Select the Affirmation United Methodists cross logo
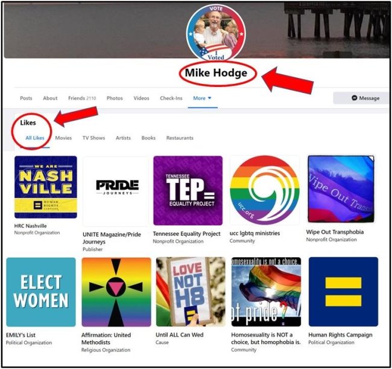The width and height of the screenshot is (392, 369). pos(116,292)
